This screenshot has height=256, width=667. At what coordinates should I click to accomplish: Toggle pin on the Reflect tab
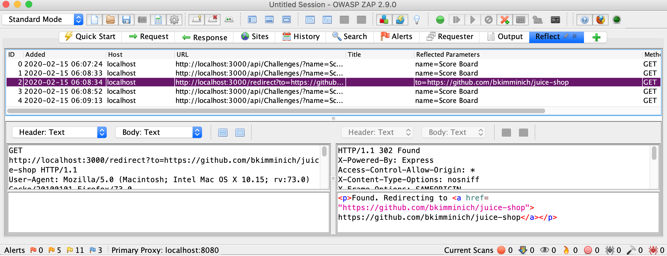(566, 36)
